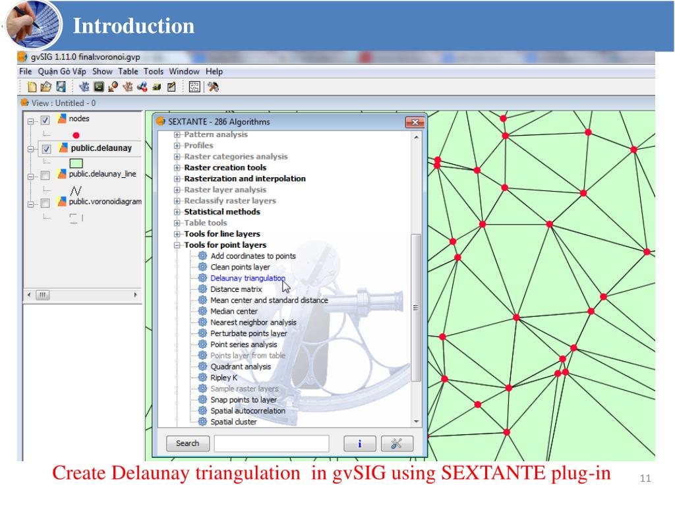Expand the Tools for line layers group
Image resolution: width=675 pixels, height=506 pixels.
point(177,234)
